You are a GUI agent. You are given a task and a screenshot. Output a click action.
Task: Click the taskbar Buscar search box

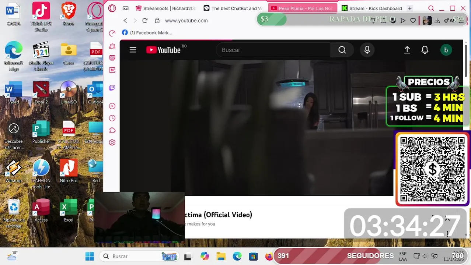[x=139, y=256]
